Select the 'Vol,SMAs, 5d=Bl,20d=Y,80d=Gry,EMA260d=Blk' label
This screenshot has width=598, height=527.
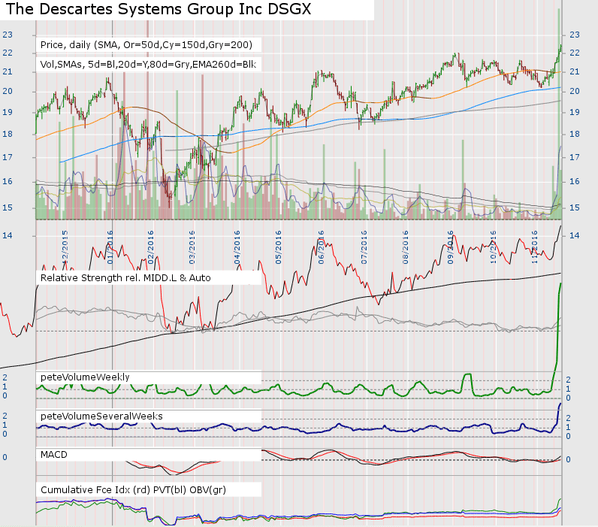click(148, 64)
